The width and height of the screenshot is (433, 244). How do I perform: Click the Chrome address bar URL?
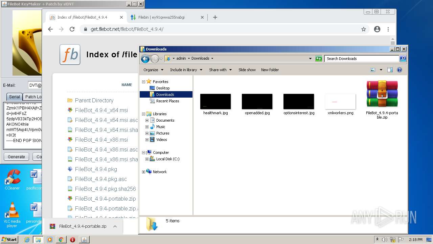pyautogui.click(x=127, y=29)
